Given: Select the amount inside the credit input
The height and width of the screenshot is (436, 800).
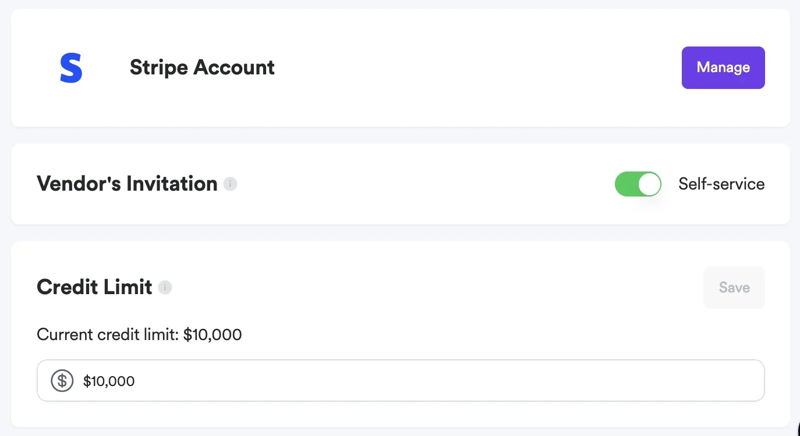Looking at the screenshot, I should (109, 381).
